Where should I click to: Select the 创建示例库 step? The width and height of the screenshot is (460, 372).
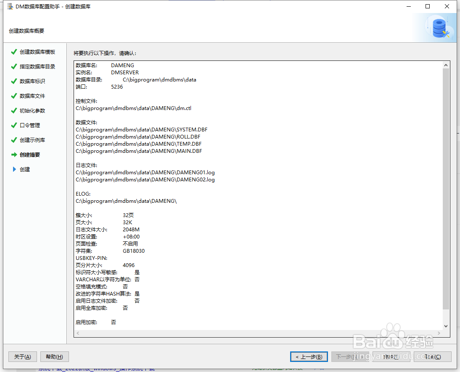(32, 140)
